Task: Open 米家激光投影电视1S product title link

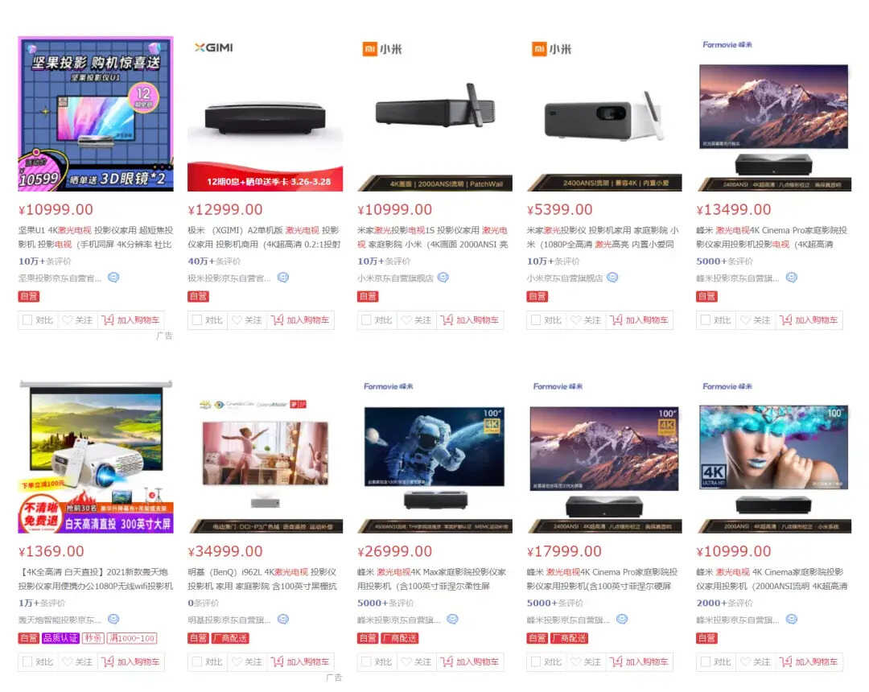Action: (433, 237)
